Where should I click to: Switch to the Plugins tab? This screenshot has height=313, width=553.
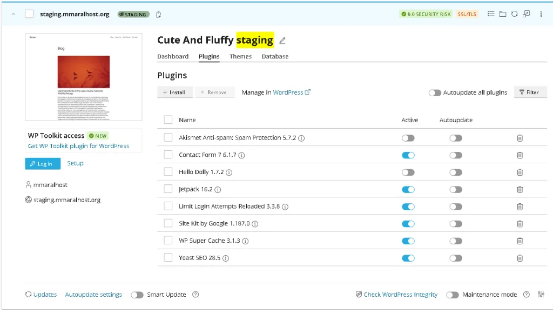click(x=209, y=56)
